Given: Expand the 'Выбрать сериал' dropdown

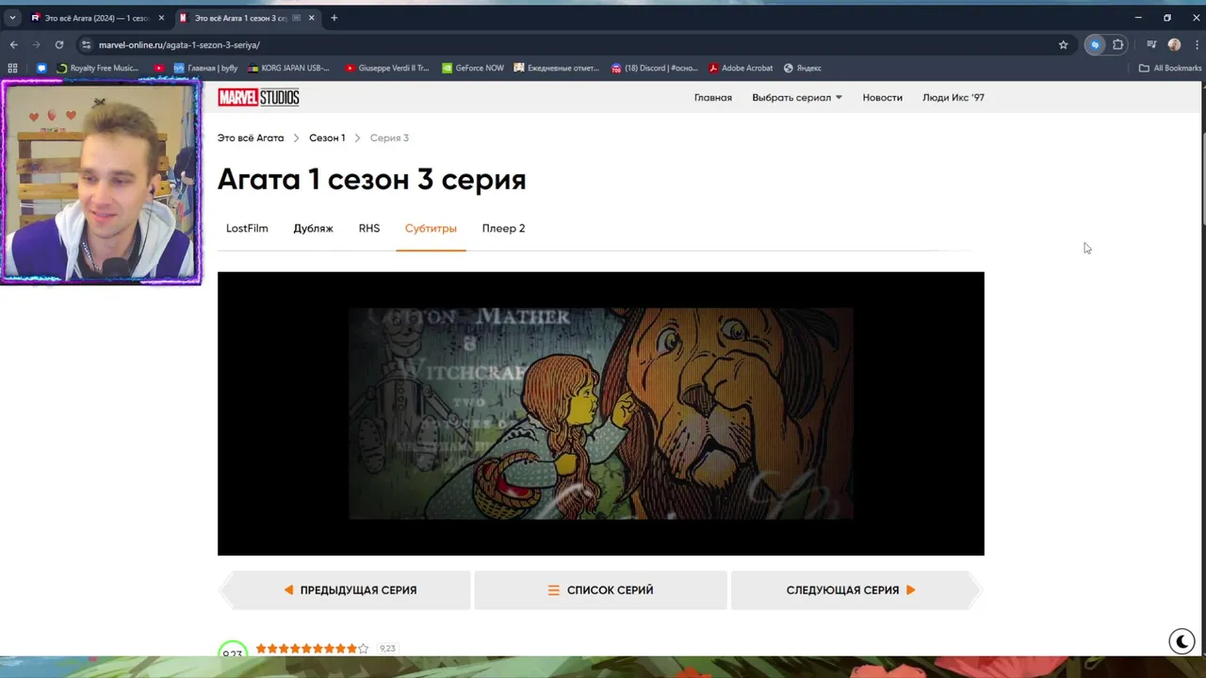Looking at the screenshot, I should pos(797,97).
